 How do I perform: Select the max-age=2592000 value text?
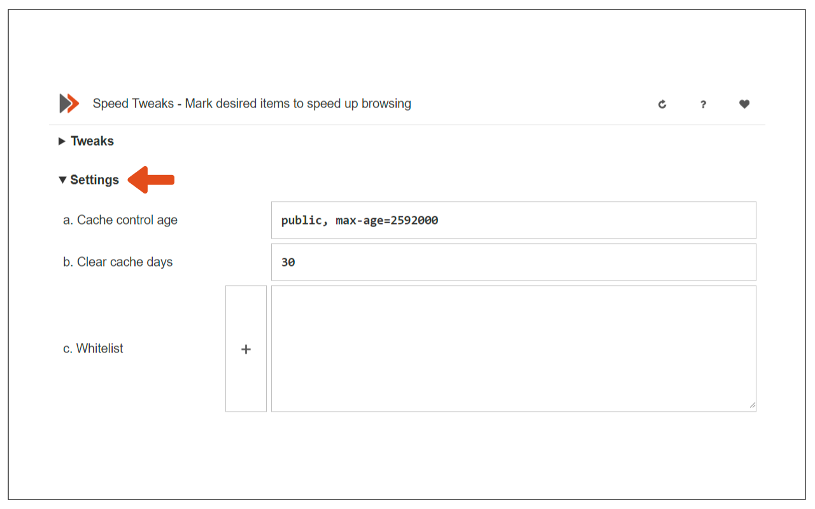coord(387,221)
